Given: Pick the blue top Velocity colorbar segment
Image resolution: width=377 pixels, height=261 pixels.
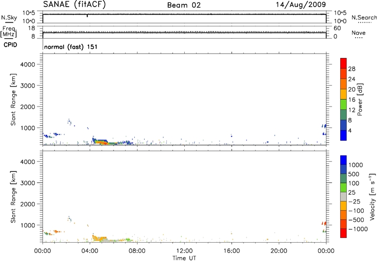Looking at the screenshot, I should pos(344,160).
